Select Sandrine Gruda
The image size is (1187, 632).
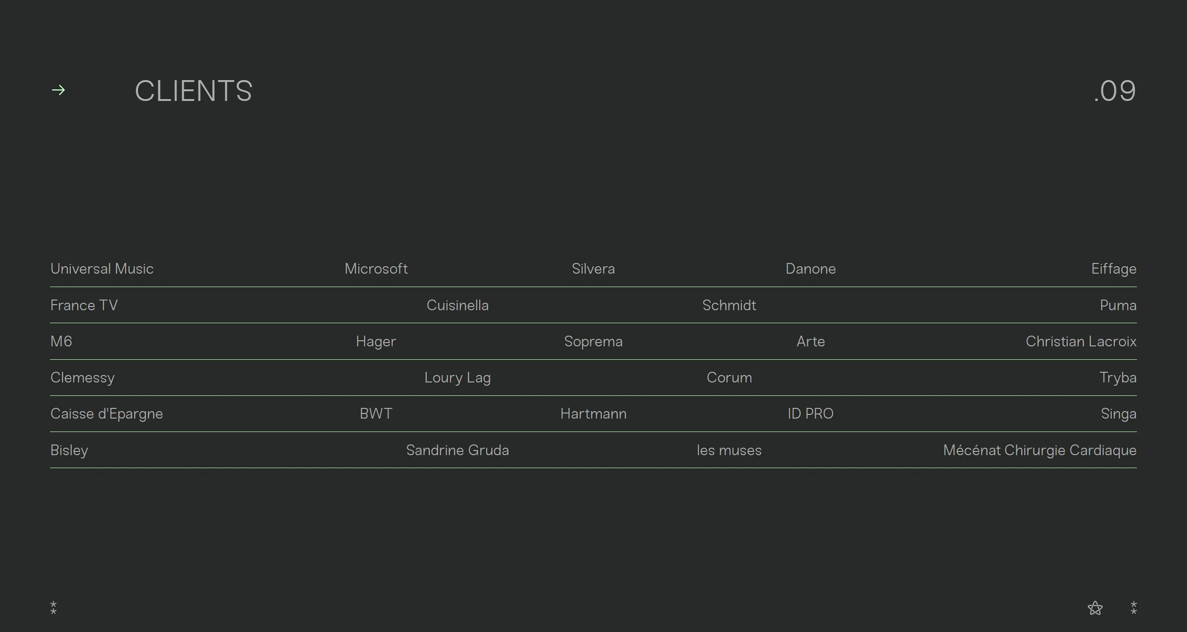tap(457, 451)
